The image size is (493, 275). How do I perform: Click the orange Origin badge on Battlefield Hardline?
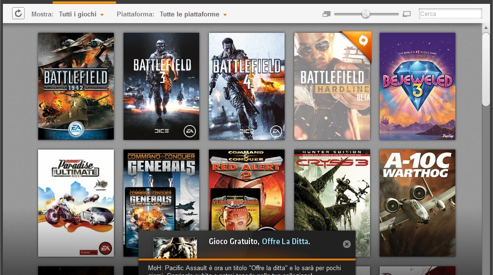(363, 41)
